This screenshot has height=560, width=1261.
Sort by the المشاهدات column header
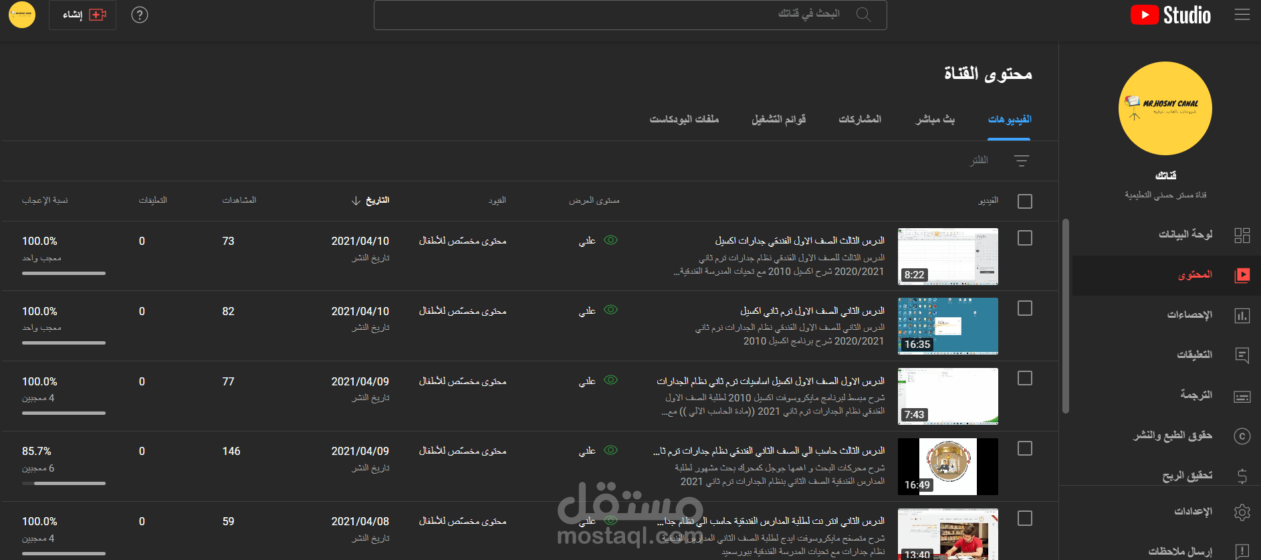click(x=239, y=201)
